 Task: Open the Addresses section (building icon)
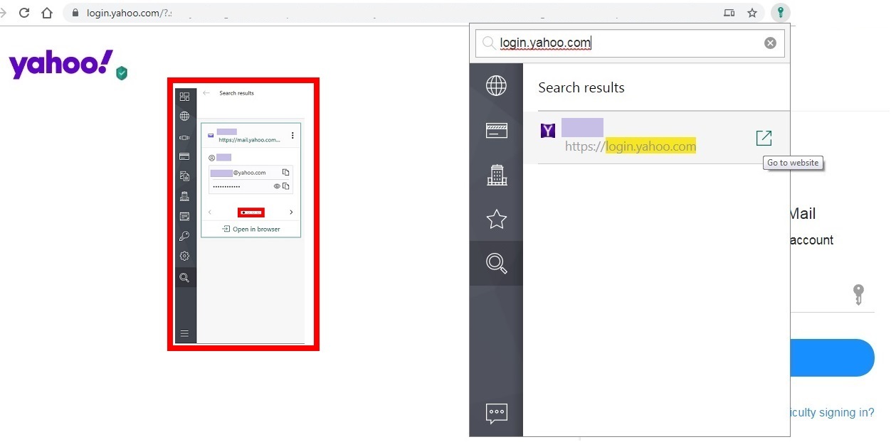496,175
